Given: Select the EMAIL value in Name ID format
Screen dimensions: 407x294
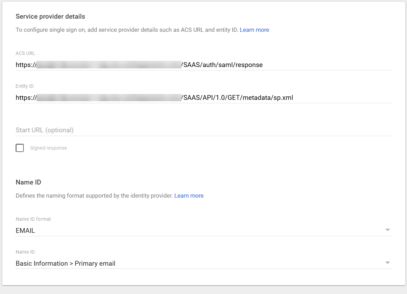Looking at the screenshot, I should point(25,231).
